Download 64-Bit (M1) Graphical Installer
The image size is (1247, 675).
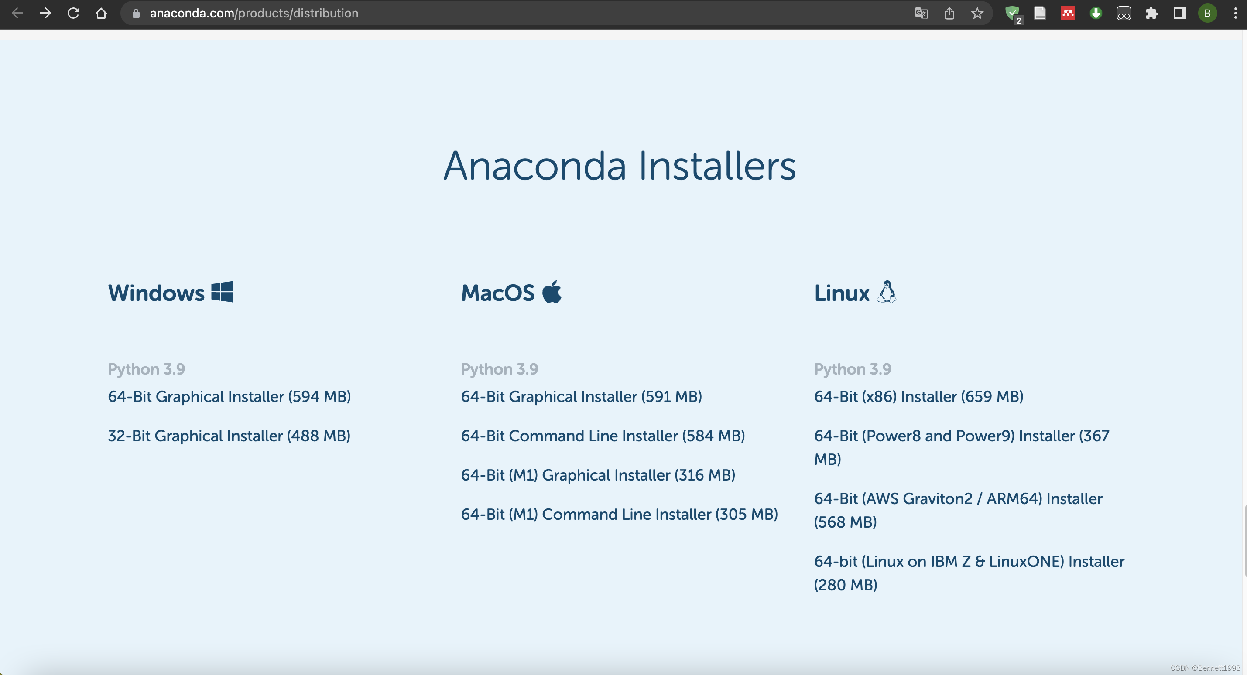point(598,475)
